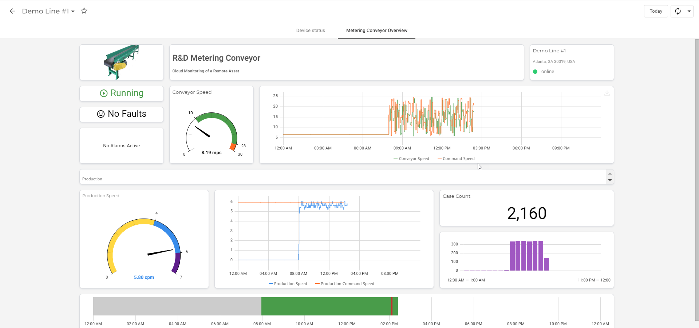This screenshot has width=699, height=328.
Task: Star Demo Line #1 as favorite
Action: [84, 11]
